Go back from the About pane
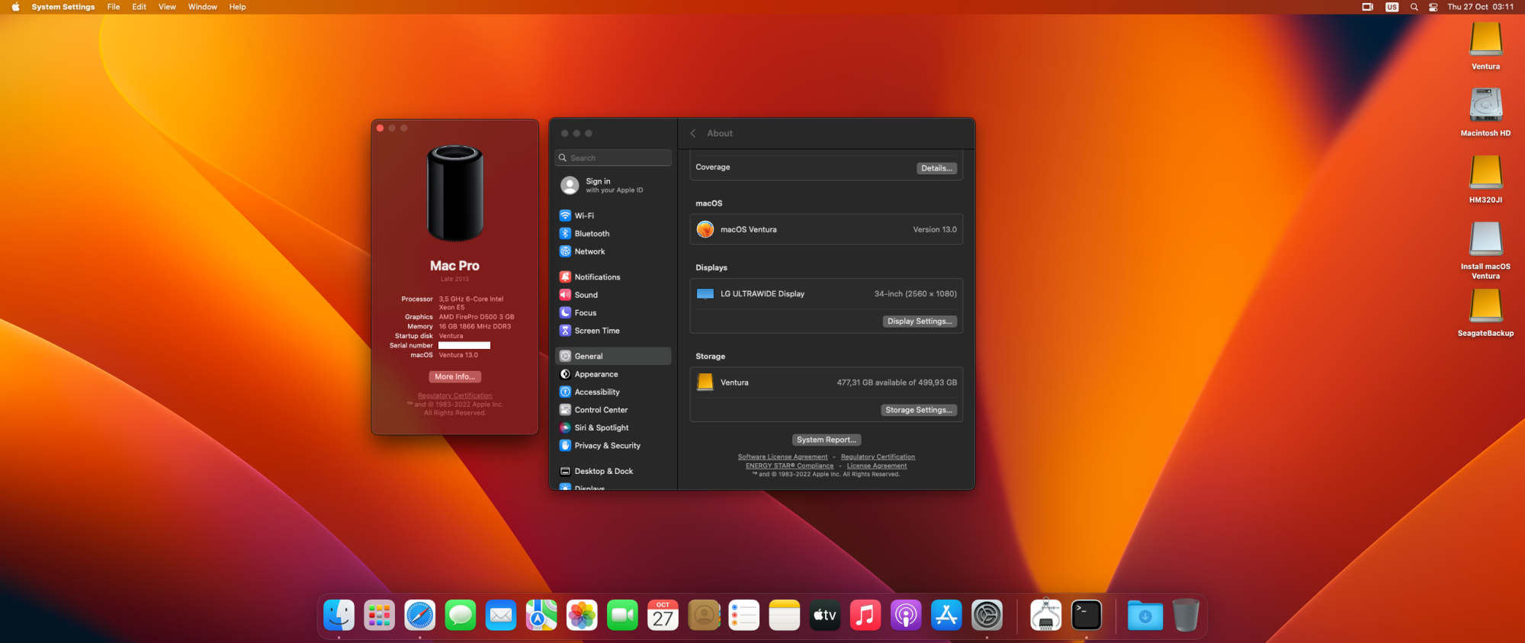Screen dimensions: 1525x643 click(x=693, y=133)
